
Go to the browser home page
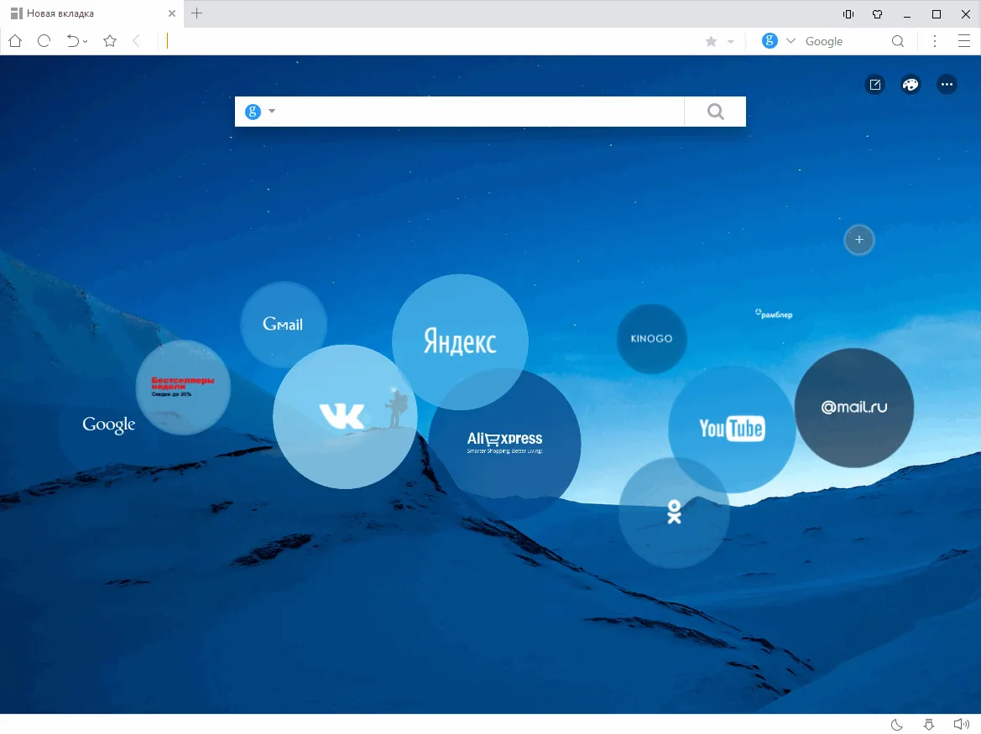point(15,41)
